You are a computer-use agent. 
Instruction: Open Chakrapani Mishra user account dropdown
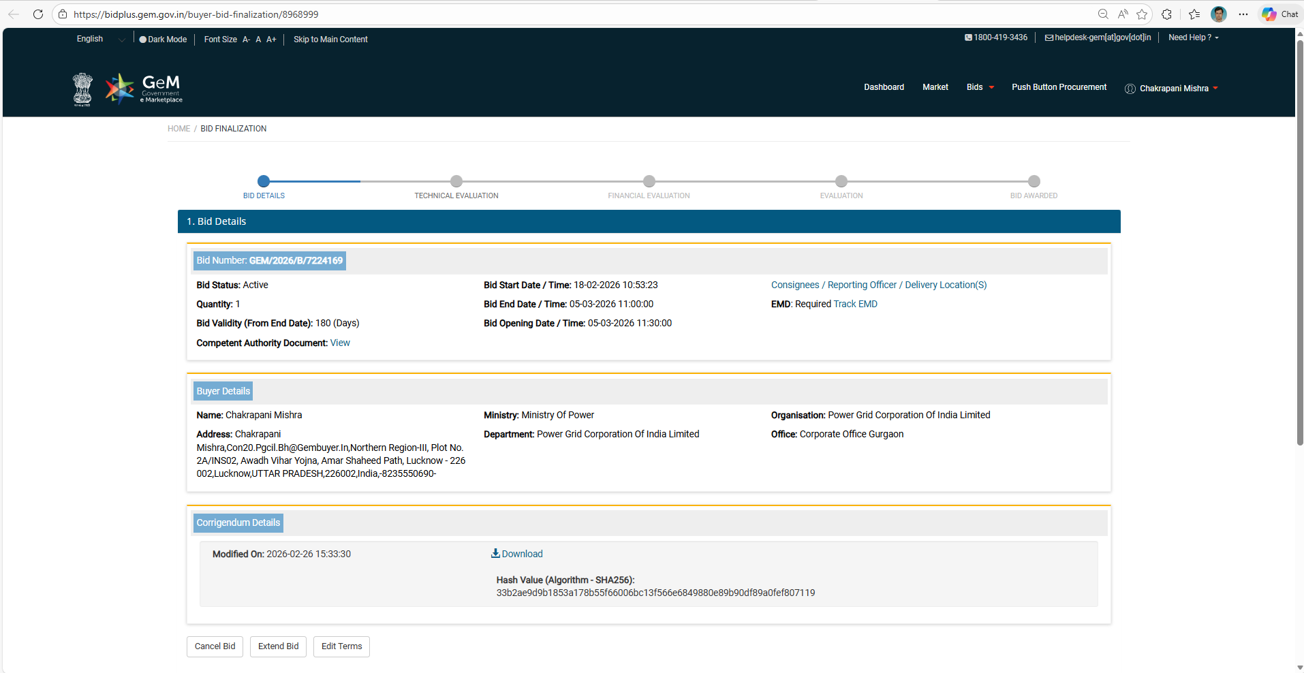(1173, 89)
